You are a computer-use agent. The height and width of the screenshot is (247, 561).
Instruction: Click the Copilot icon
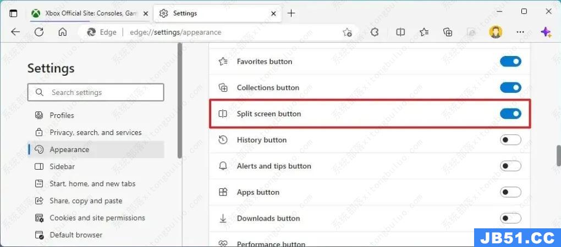(546, 32)
